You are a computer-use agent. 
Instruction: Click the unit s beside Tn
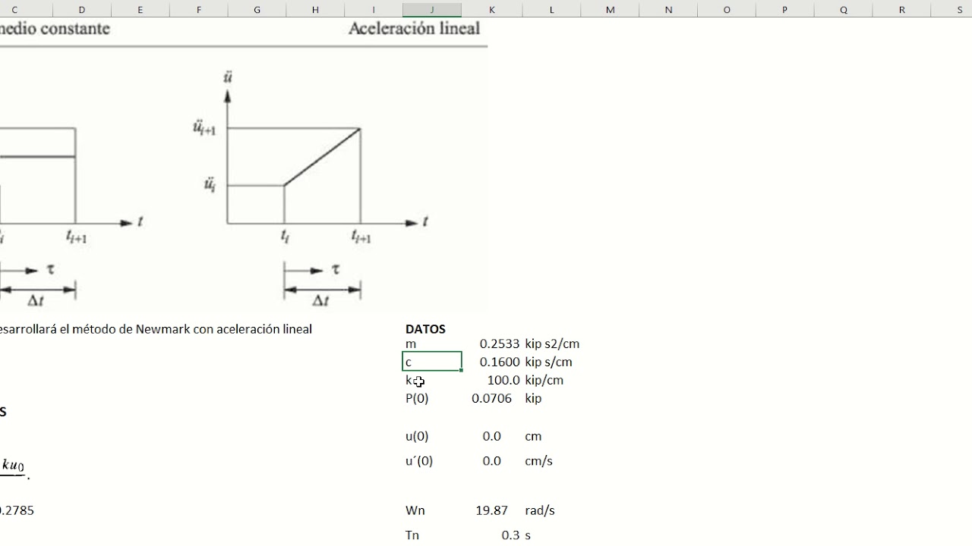(528, 535)
